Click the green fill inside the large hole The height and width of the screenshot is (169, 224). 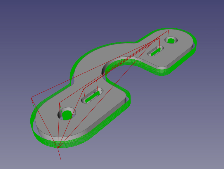tap(67, 115)
